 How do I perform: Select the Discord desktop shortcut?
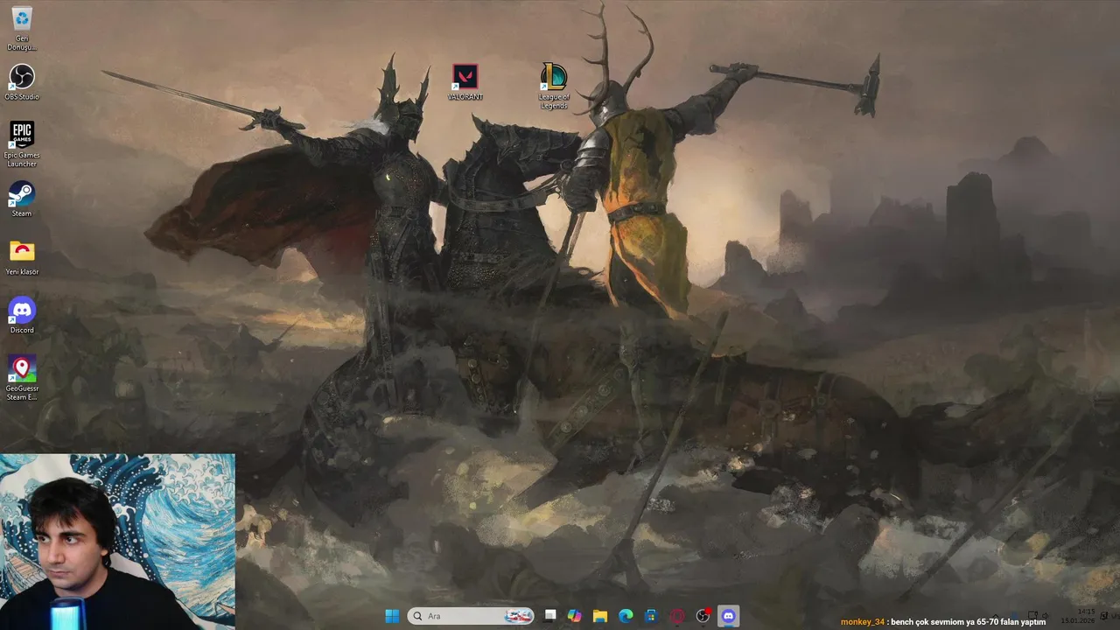[x=22, y=315]
